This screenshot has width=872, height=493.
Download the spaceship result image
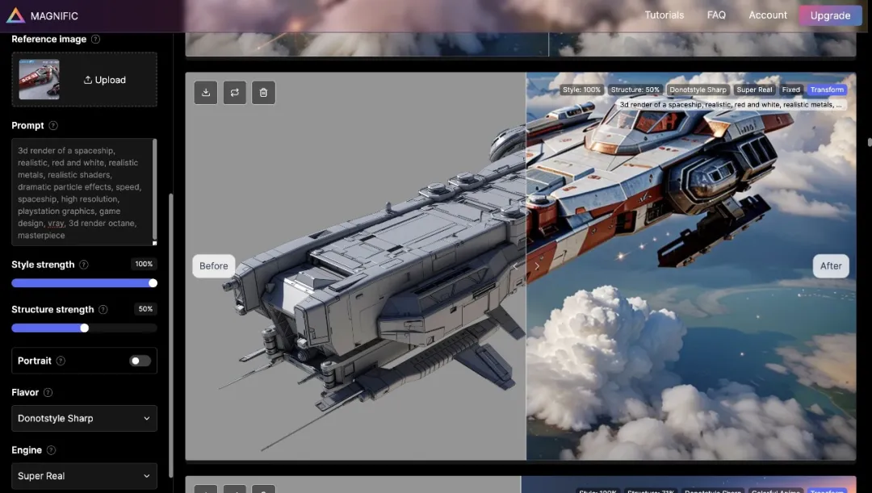click(206, 92)
